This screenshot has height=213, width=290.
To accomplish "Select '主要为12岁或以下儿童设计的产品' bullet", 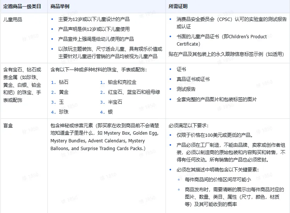I will pyautogui.click(x=94, y=19).
